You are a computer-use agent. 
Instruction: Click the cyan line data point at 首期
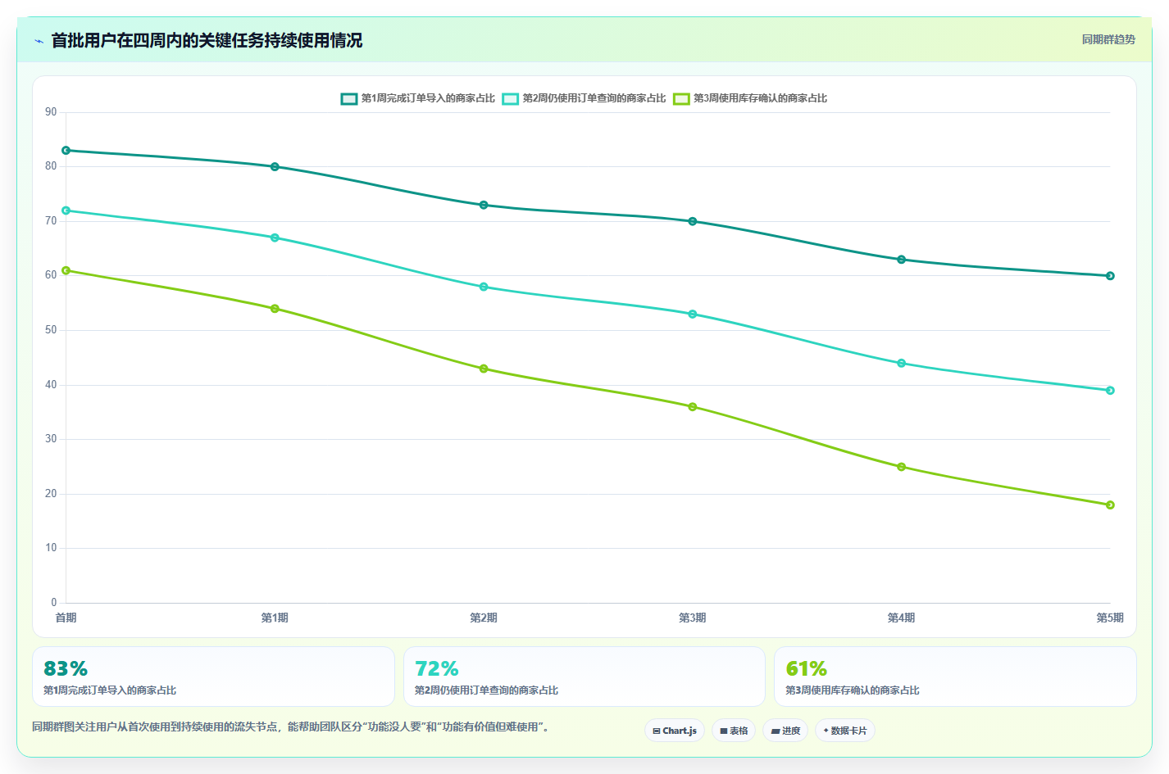66,210
